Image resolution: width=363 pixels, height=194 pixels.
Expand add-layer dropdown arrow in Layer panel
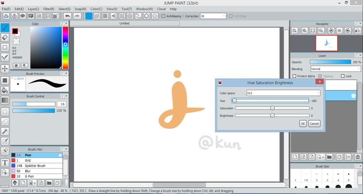coord(323,157)
